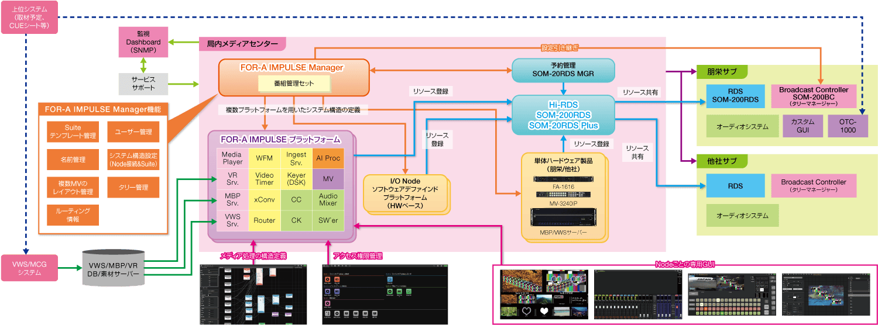This screenshot has height=325, width=878.
Task: Select the Audio Mixer cell
Action: (x=328, y=200)
